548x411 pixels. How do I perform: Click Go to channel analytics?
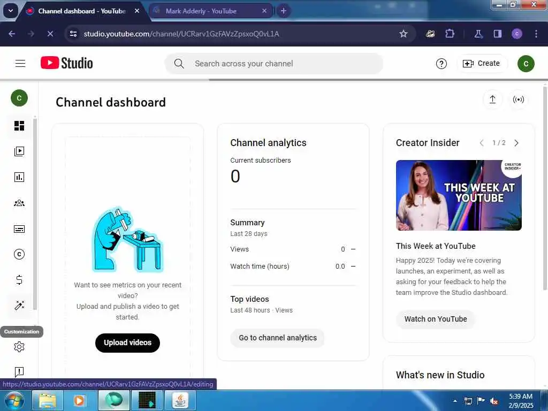278,338
